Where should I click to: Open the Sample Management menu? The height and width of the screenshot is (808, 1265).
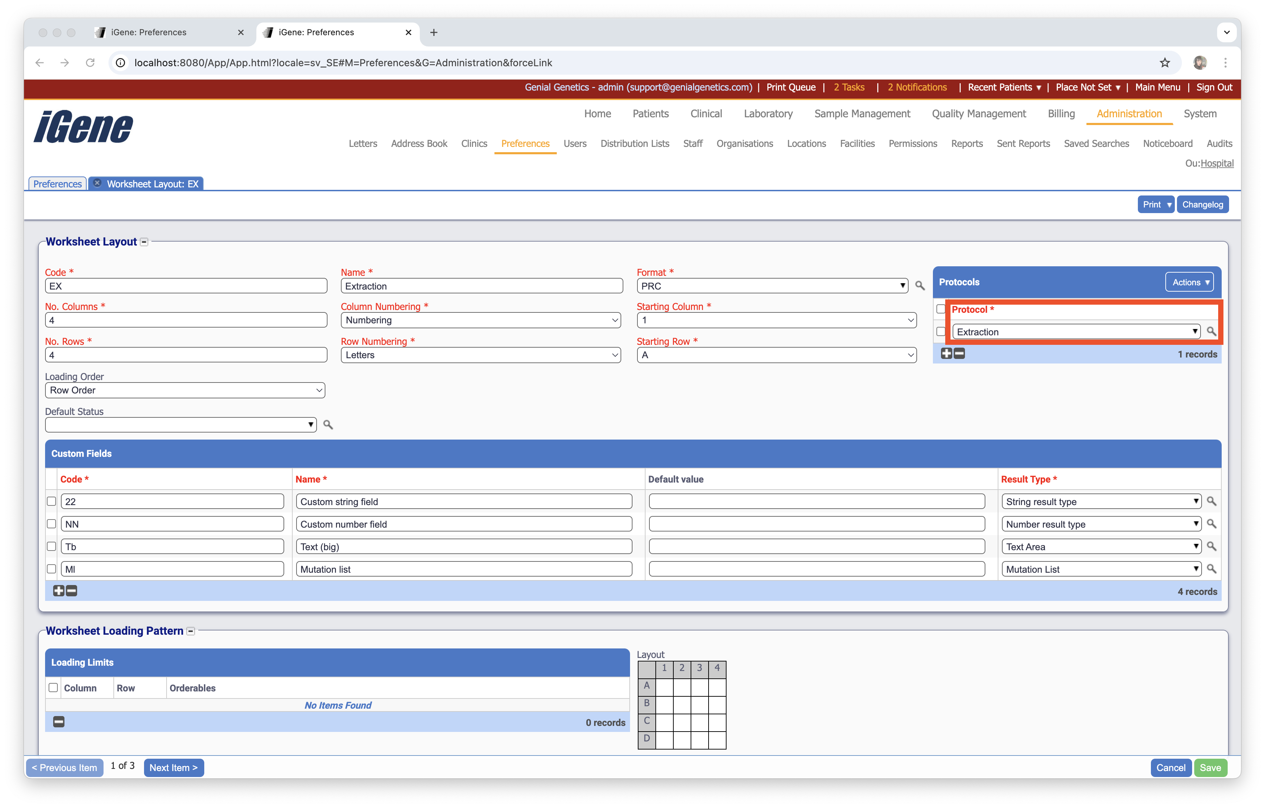pos(862,113)
